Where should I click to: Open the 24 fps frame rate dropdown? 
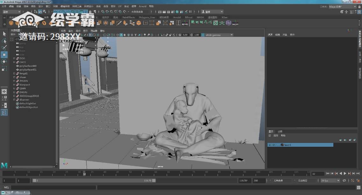coord(330,180)
